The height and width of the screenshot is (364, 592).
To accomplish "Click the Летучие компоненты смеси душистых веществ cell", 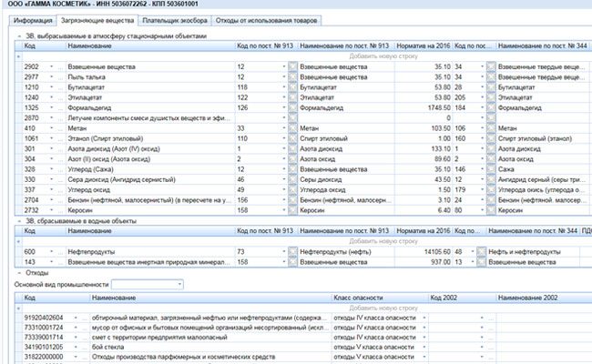I will (x=150, y=118).
